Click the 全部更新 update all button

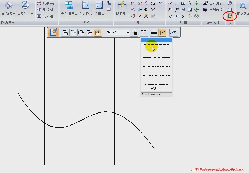pos(213,3)
